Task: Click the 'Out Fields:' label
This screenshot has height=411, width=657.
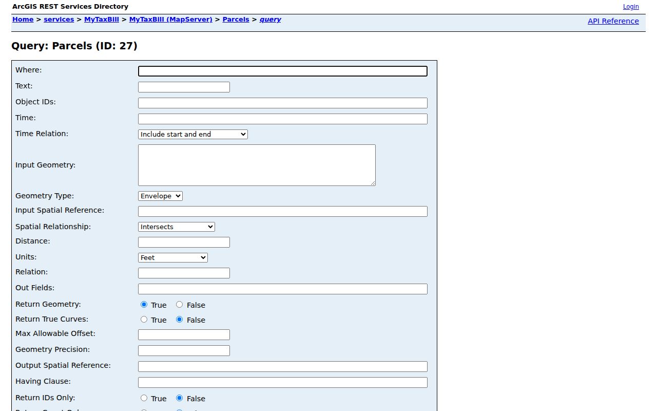Action: coord(35,288)
